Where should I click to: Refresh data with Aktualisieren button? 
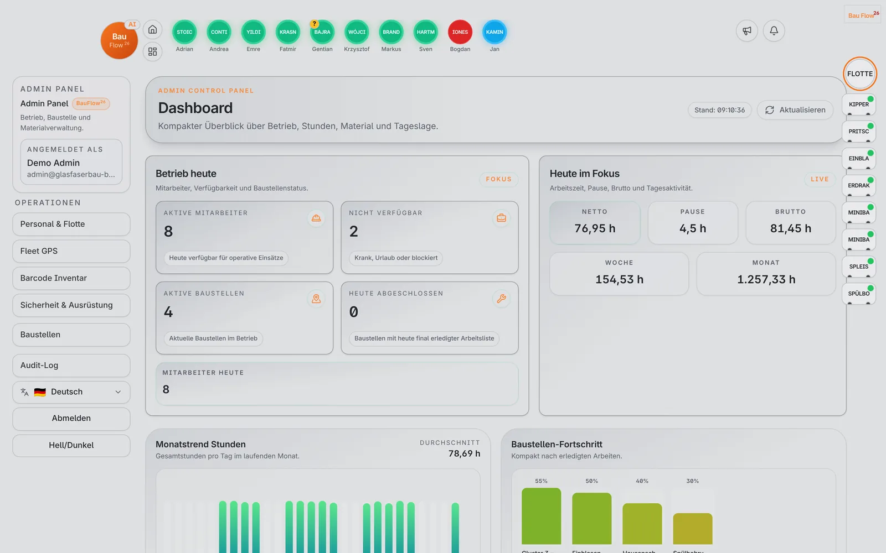point(795,110)
